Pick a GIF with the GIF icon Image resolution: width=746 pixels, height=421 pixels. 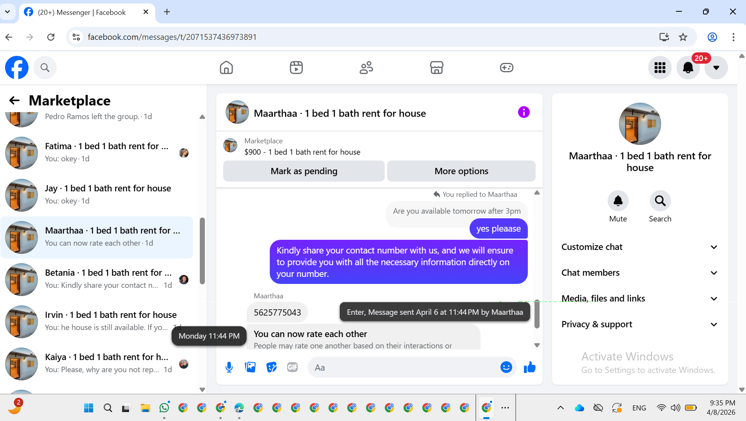[292, 367]
